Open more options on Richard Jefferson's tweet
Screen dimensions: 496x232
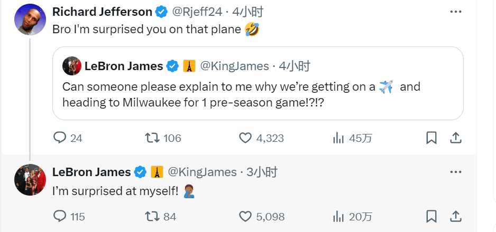coord(454,11)
